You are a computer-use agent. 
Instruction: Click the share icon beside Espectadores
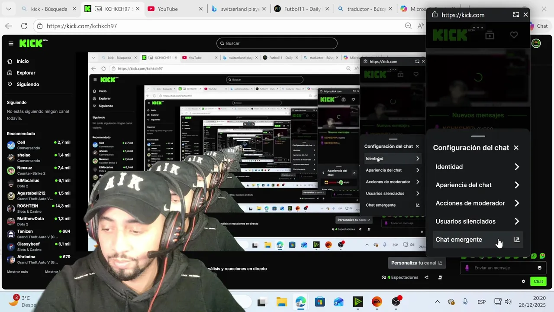[x=426, y=277]
